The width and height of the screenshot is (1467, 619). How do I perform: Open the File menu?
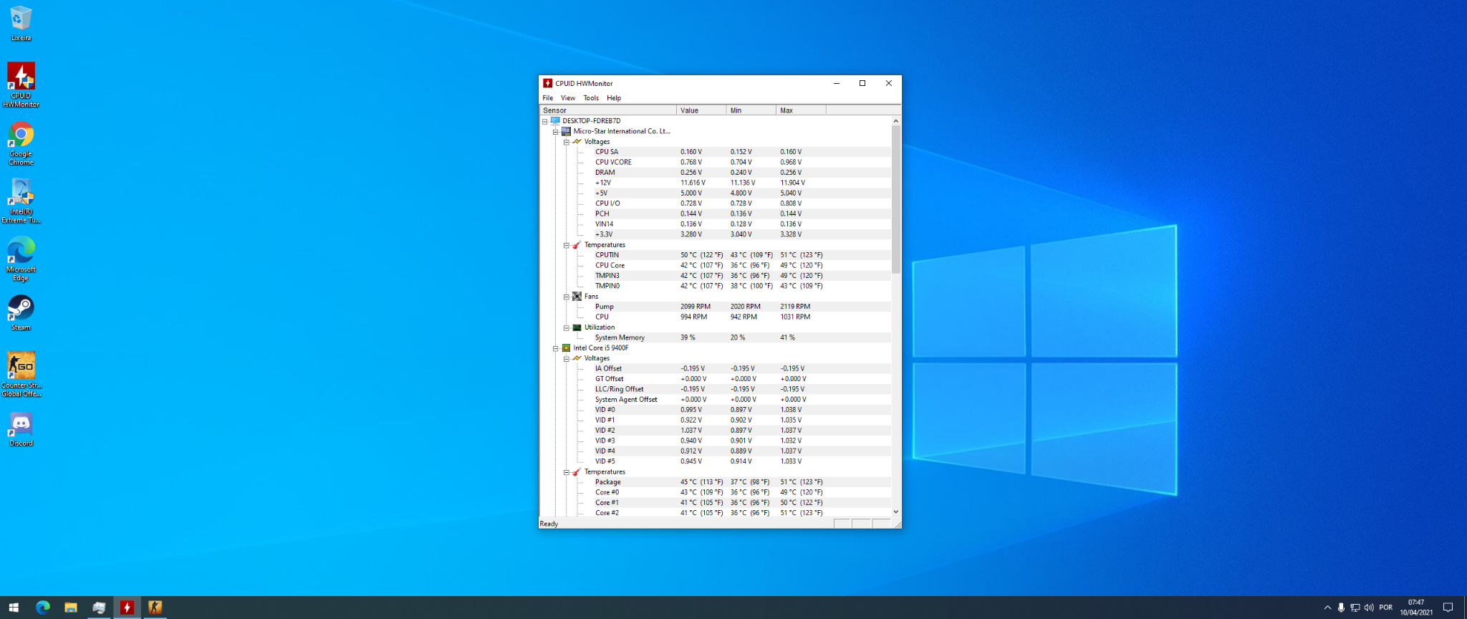click(548, 98)
